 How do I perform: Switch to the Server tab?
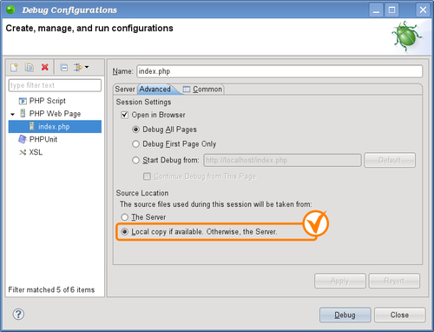125,90
